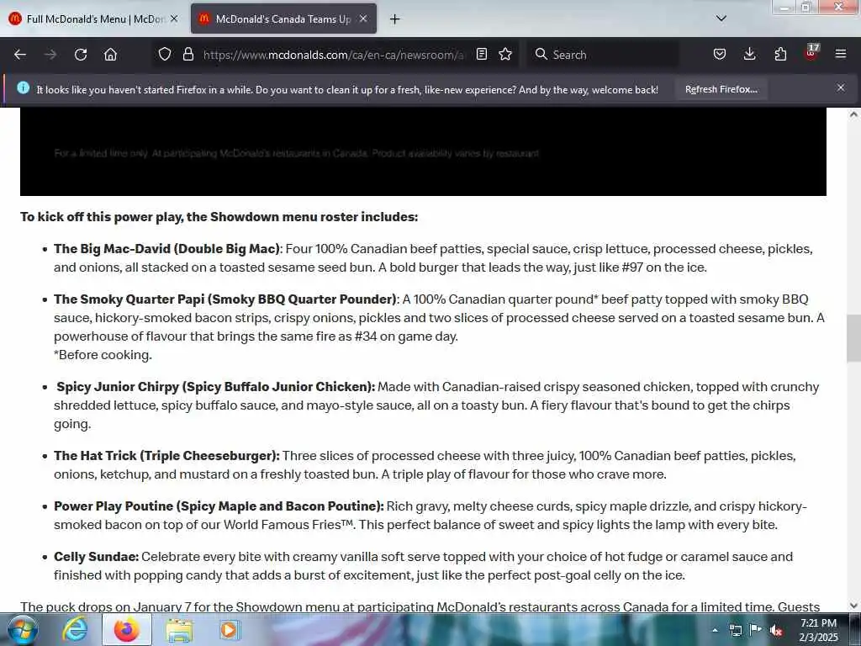
Task: Open the clock showing 7:21 PM
Action: [818, 630]
